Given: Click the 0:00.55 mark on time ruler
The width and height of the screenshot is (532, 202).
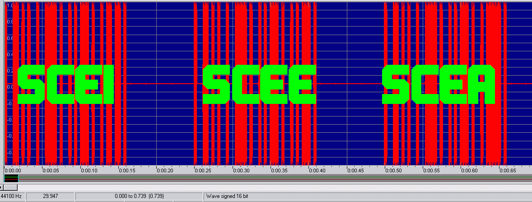Looking at the screenshot, I should pyautogui.click(x=432, y=171).
